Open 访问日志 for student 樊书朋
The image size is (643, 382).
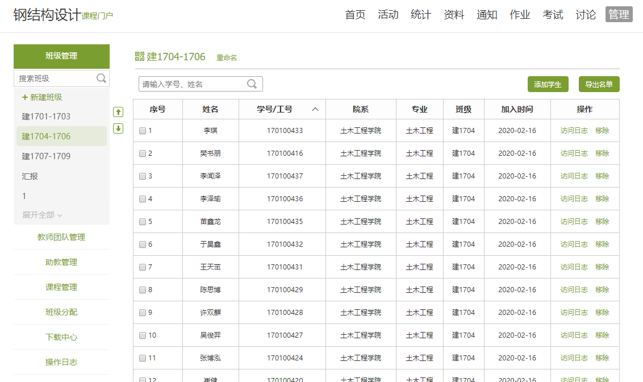[574, 153]
